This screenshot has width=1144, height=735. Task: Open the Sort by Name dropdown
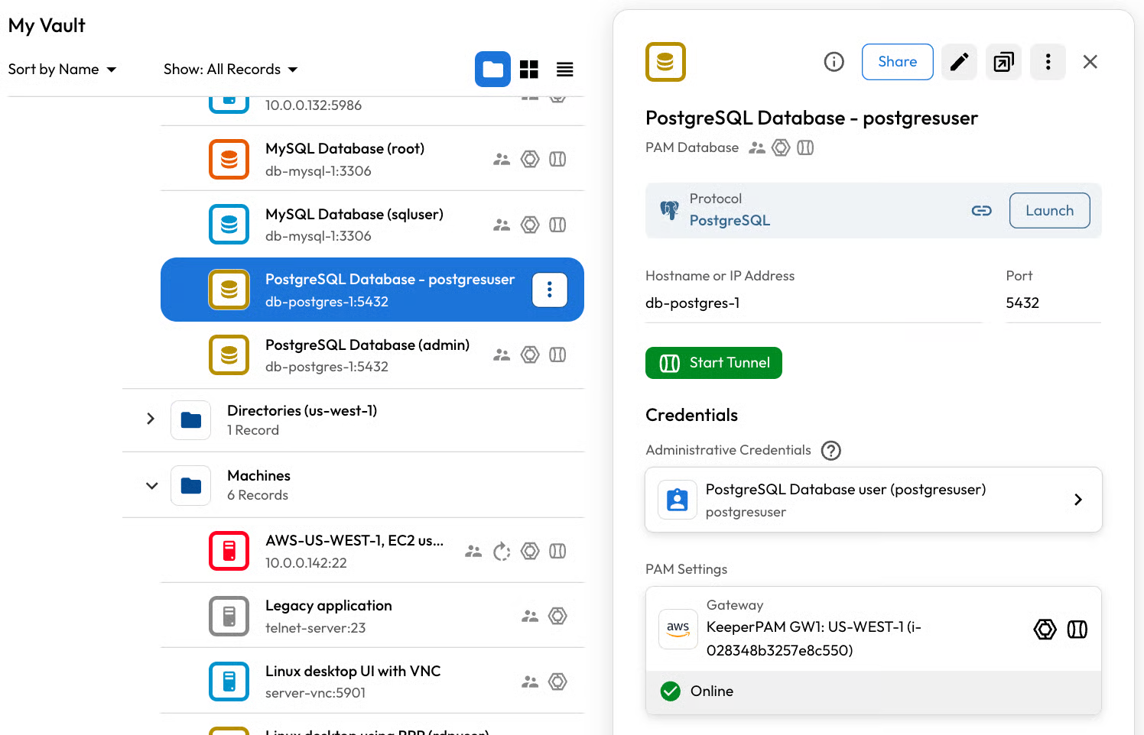coord(62,70)
